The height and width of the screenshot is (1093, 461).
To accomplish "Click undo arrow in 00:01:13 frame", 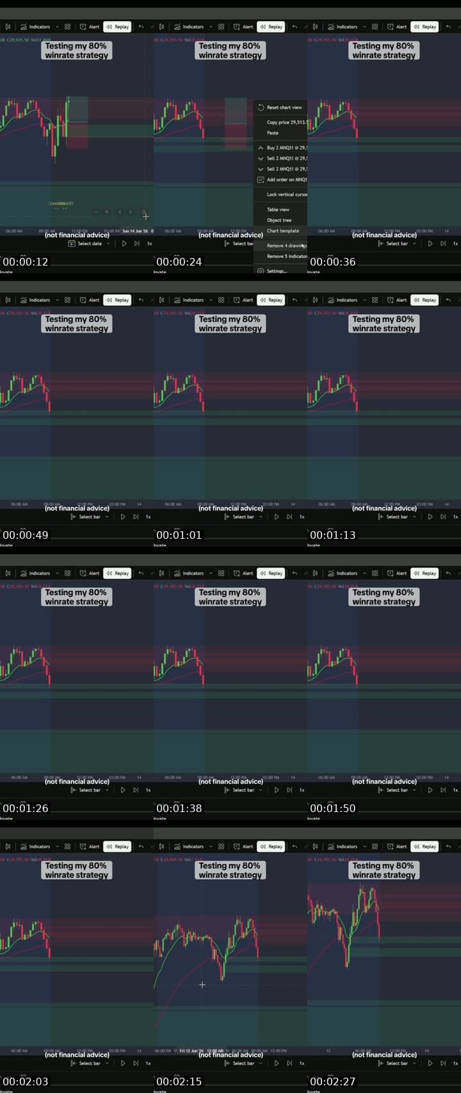I will click(x=448, y=300).
